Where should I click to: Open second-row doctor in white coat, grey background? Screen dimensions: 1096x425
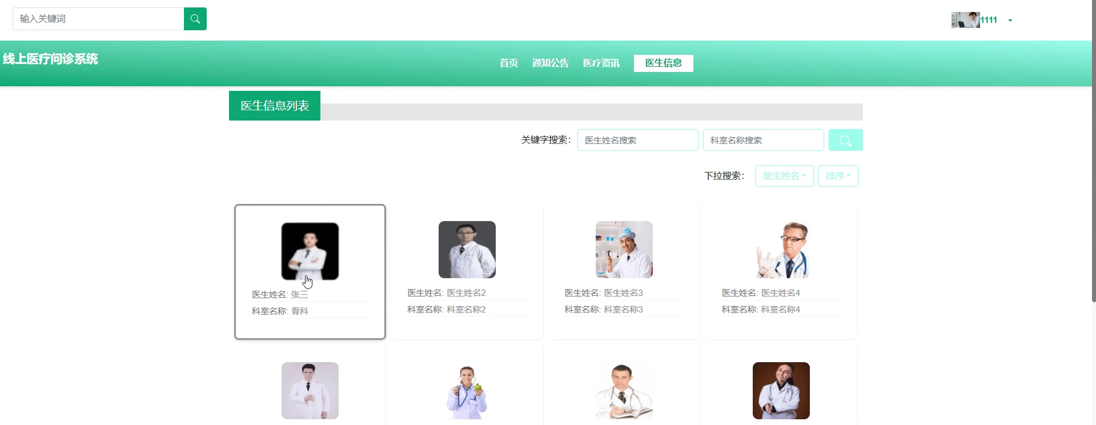[310, 391]
